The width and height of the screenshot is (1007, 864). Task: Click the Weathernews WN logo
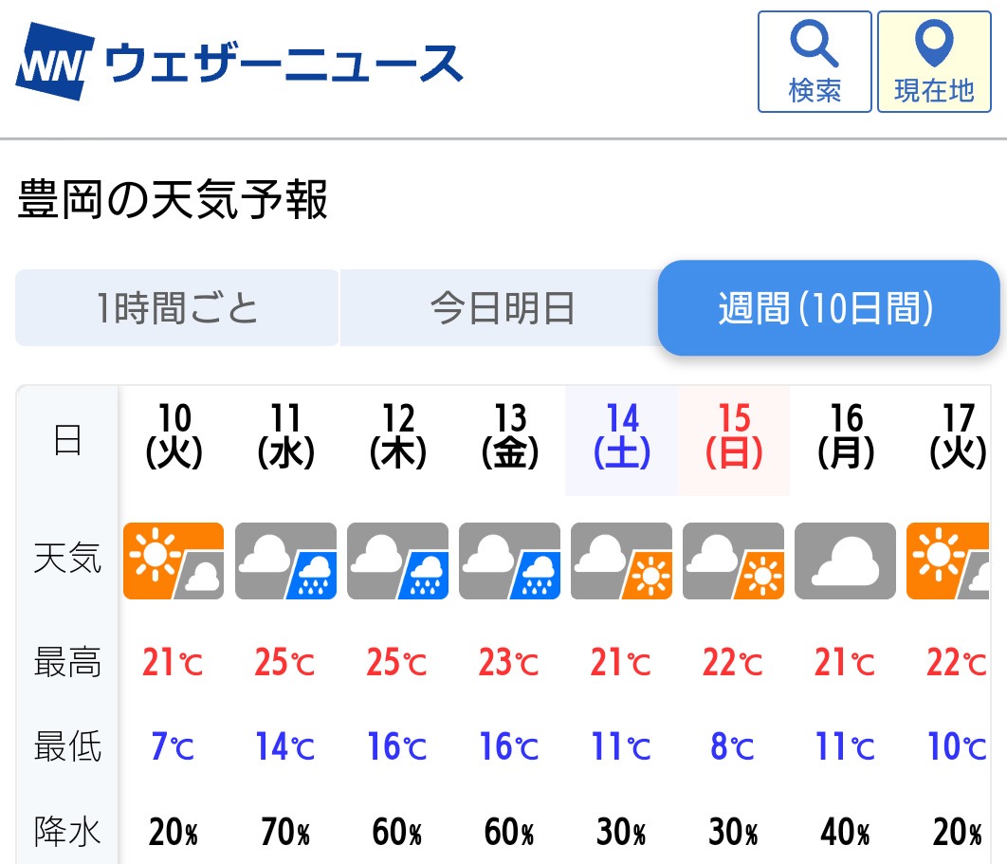55,62
